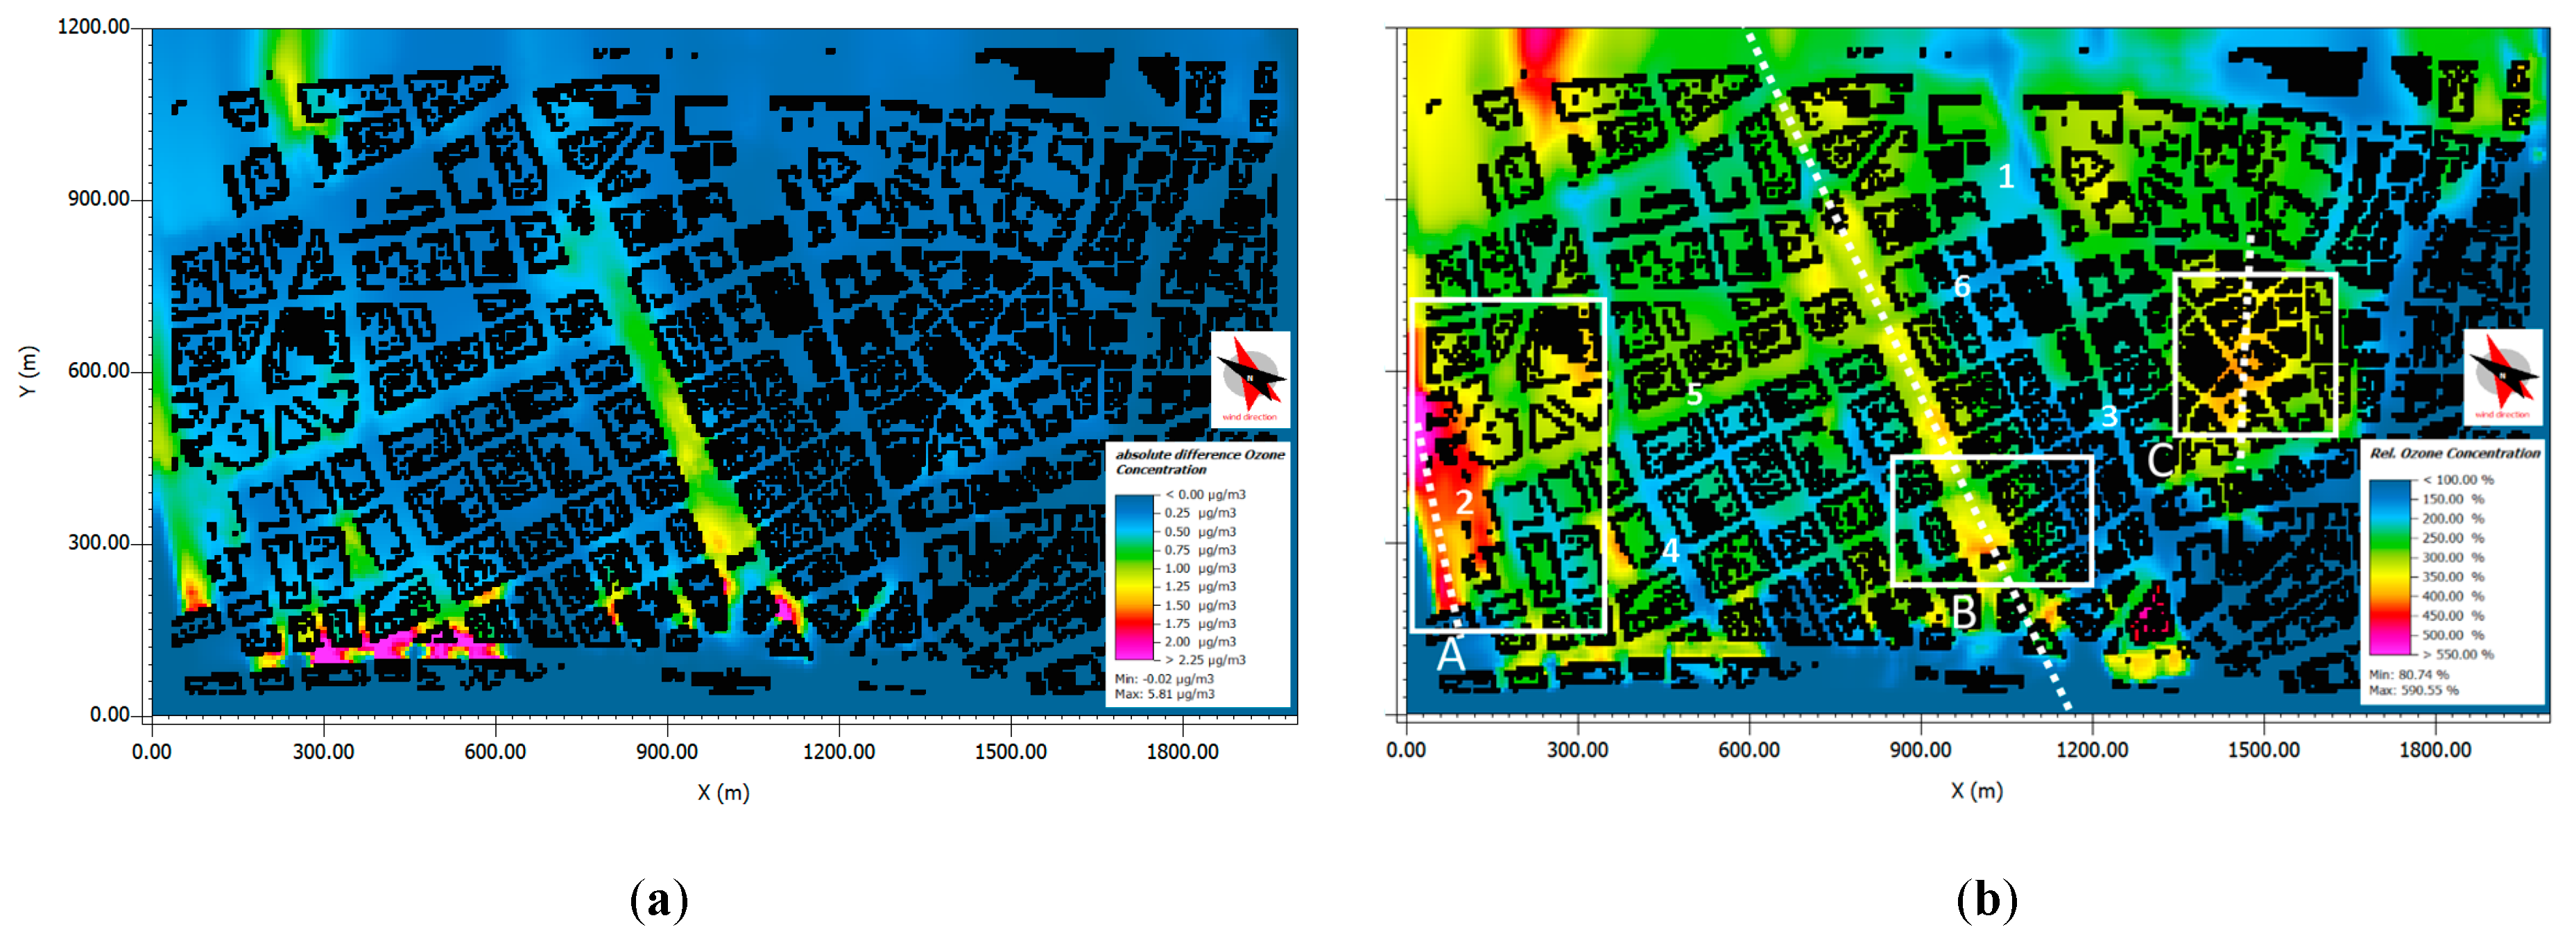Select the number 2 marker in red zone
This screenshot has height=934, width=2576.
[1464, 502]
